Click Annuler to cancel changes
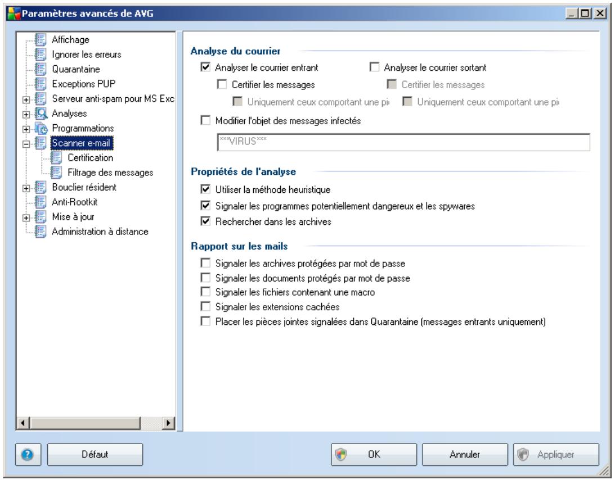 tap(465, 455)
